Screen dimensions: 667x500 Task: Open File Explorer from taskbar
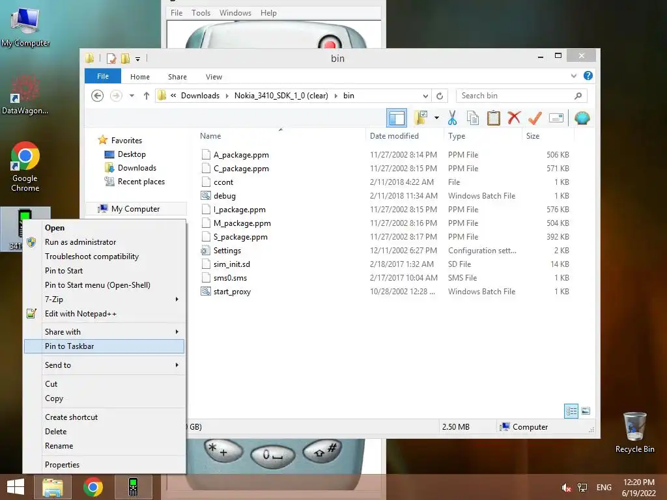(53, 487)
